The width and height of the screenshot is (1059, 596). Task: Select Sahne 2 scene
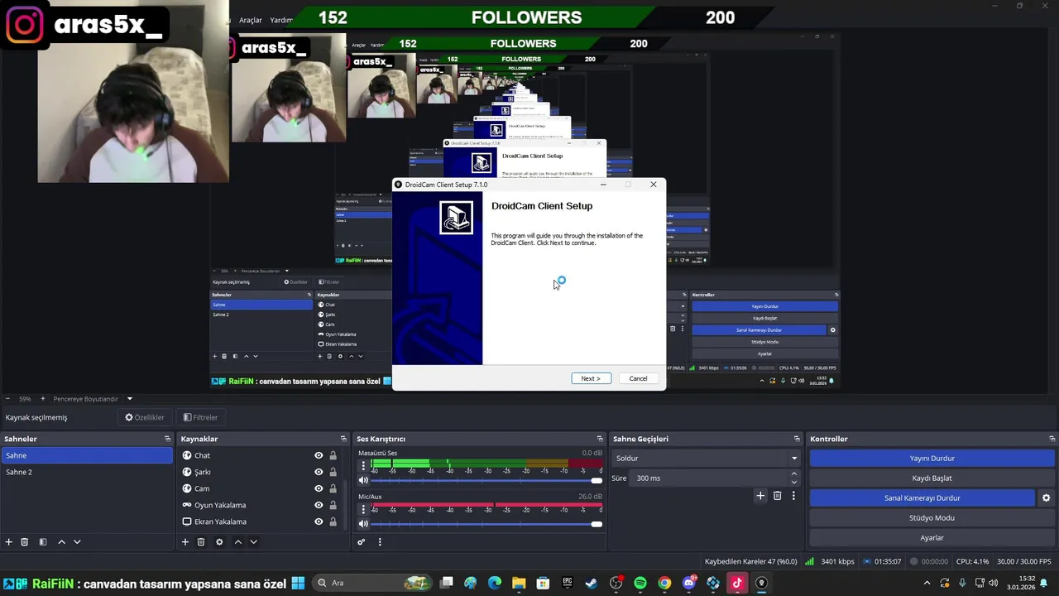click(87, 472)
